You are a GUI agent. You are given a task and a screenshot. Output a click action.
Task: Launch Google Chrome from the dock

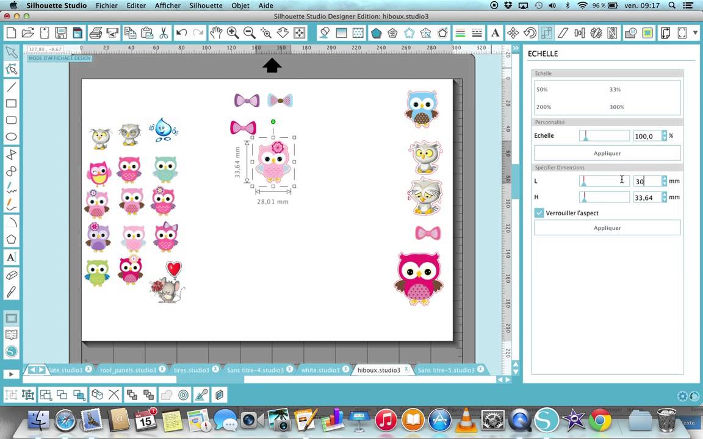click(x=600, y=420)
